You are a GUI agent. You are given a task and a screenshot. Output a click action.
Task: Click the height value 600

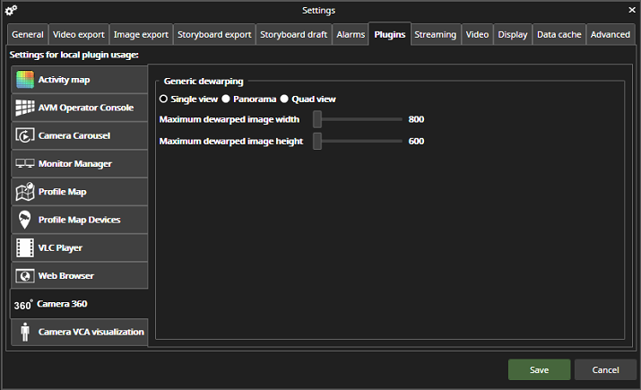[x=416, y=141]
